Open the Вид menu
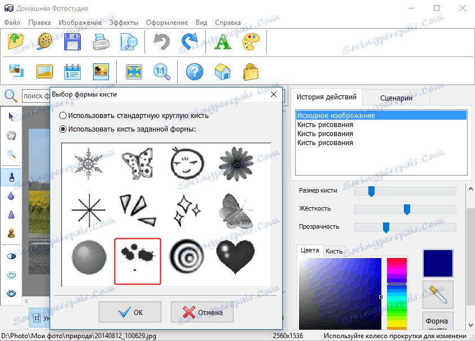Image resolution: width=475 pixels, height=341 pixels. click(x=201, y=23)
